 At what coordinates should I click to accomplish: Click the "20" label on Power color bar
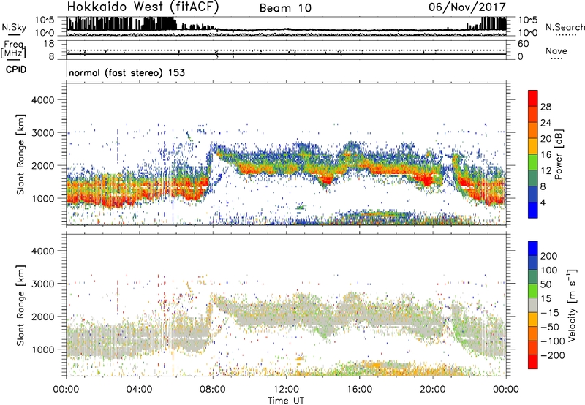(546, 139)
